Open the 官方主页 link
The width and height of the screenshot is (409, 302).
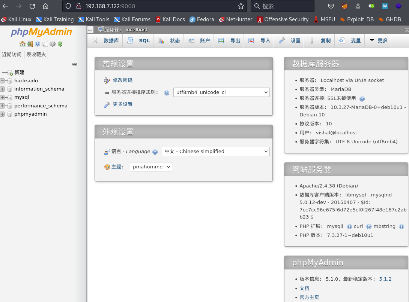tap(309, 297)
